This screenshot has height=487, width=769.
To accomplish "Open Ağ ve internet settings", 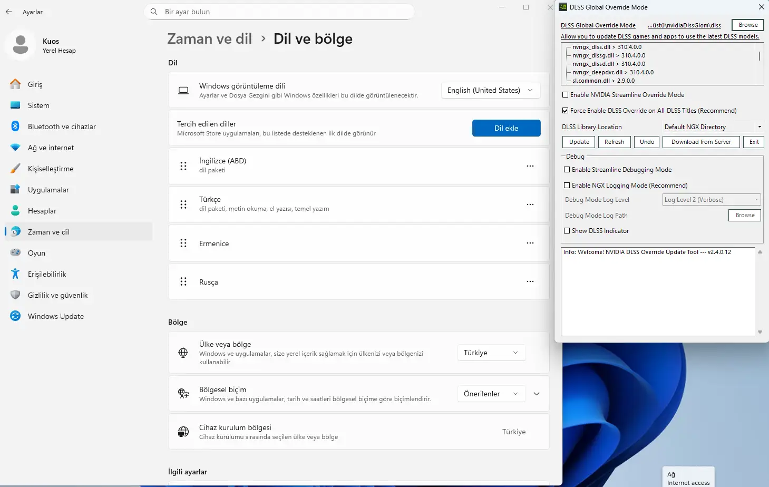I will tap(51, 148).
